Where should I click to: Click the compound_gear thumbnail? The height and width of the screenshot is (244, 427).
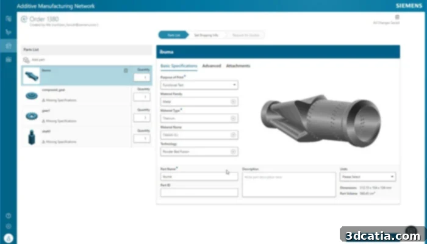coord(32,96)
